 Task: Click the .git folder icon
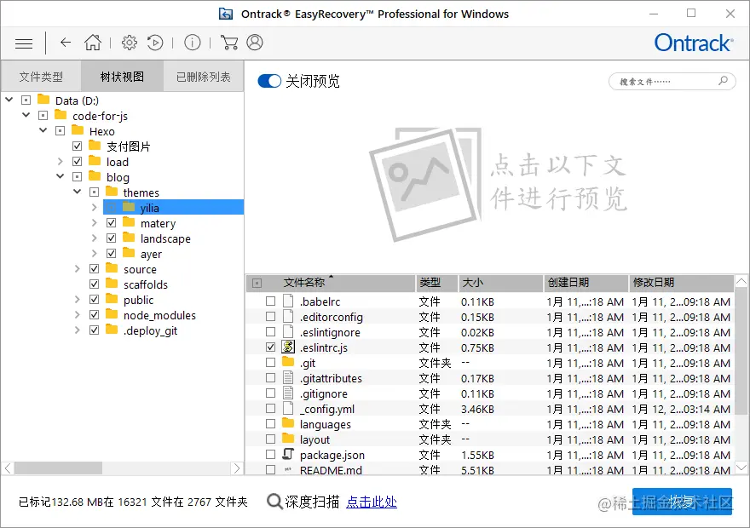click(288, 362)
